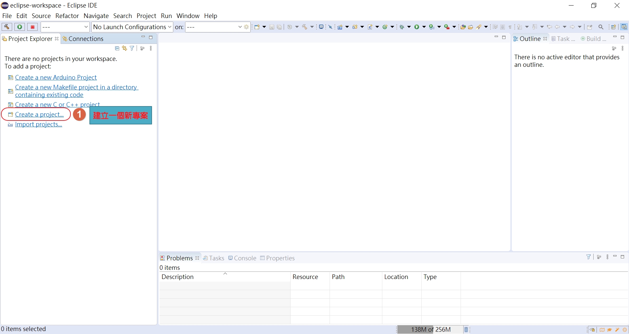Open the Window menu
This screenshot has height=334, width=629.
pos(188,16)
